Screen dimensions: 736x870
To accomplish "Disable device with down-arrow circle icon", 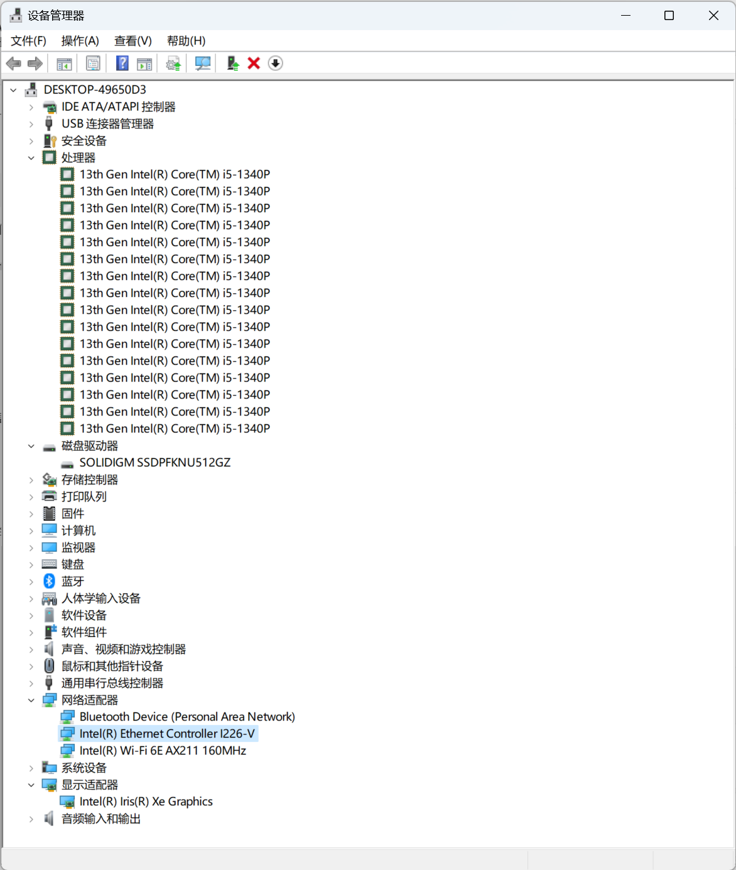I will (275, 63).
